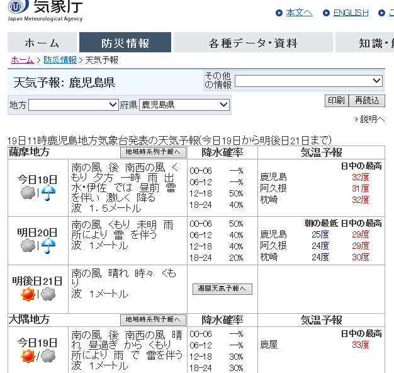This screenshot has height=373, width=394.
Task: Select the 防災情報 navigation tab
Action: click(125, 42)
